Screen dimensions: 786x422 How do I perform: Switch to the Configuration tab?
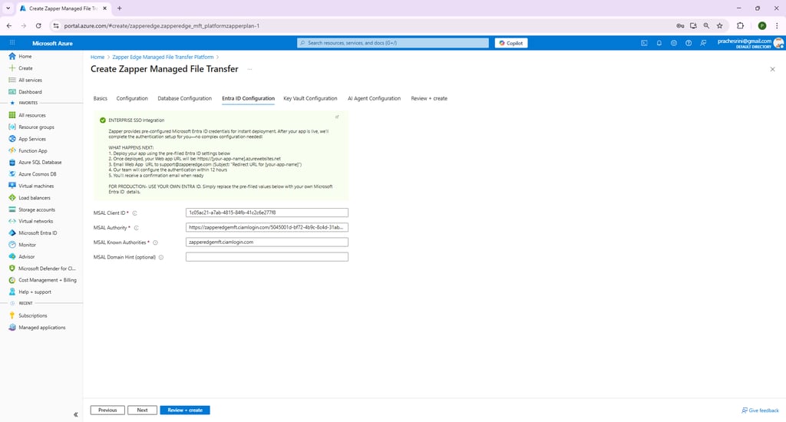[x=132, y=99]
